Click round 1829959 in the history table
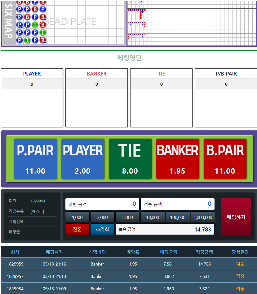 coord(15,264)
